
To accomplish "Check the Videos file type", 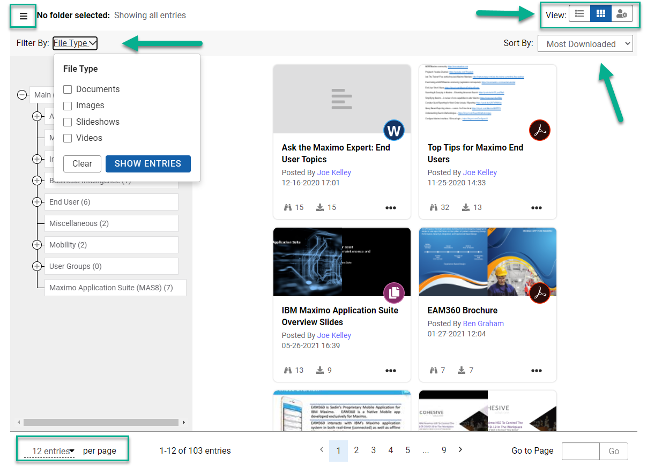I will click(x=68, y=138).
